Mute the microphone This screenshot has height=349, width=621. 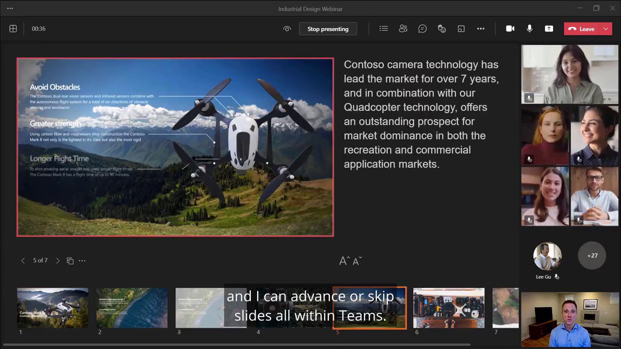click(x=530, y=29)
